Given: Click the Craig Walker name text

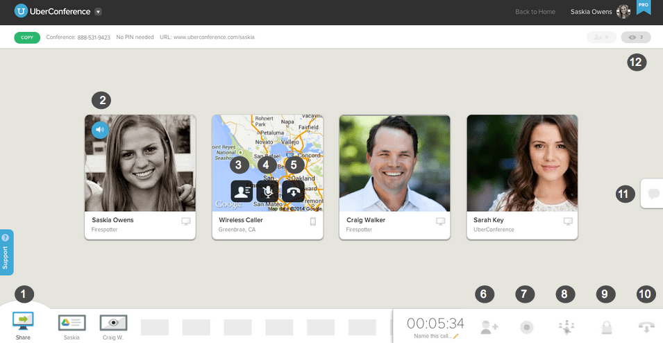Looking at the screenshot, I should tap(366, 220).
